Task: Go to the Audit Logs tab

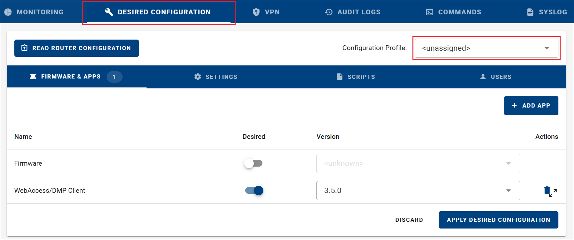Action: (353, 12)
